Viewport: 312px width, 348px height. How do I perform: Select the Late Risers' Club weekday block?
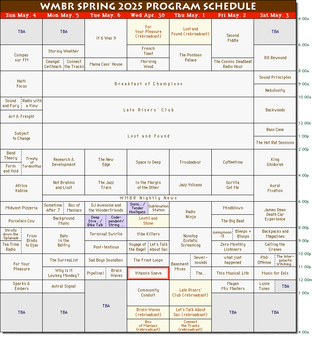pyautogui.click(x=148, y=110)
